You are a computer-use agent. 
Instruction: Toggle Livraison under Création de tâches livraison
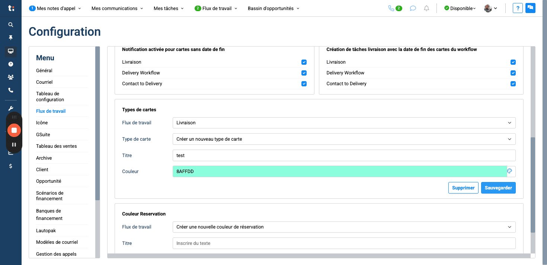pos(513,62)
